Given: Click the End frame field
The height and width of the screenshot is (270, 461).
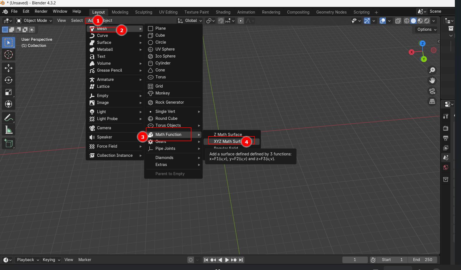Looking at the screenshot, I should [423, 260].
